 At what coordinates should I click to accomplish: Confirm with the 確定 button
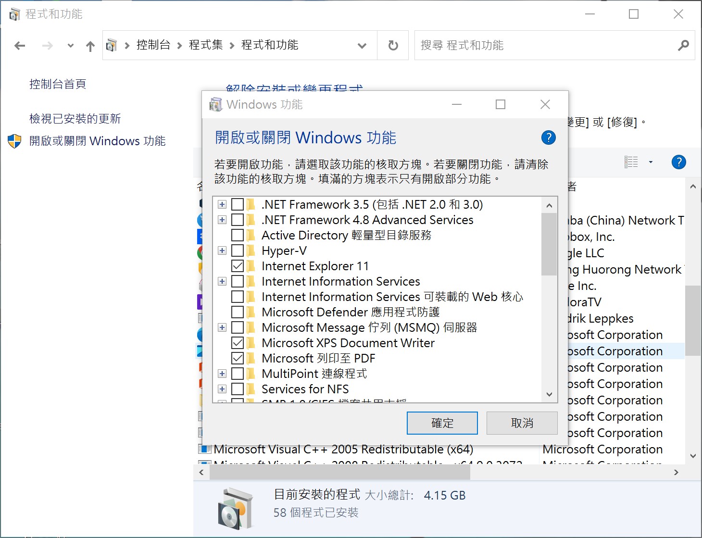(x=442, y=423)
